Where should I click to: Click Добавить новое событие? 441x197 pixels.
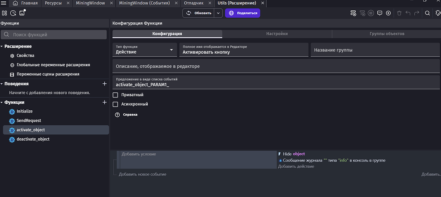tap(142, 174)
